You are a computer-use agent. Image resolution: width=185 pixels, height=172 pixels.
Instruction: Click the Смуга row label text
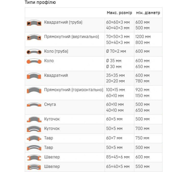[50, 104]
